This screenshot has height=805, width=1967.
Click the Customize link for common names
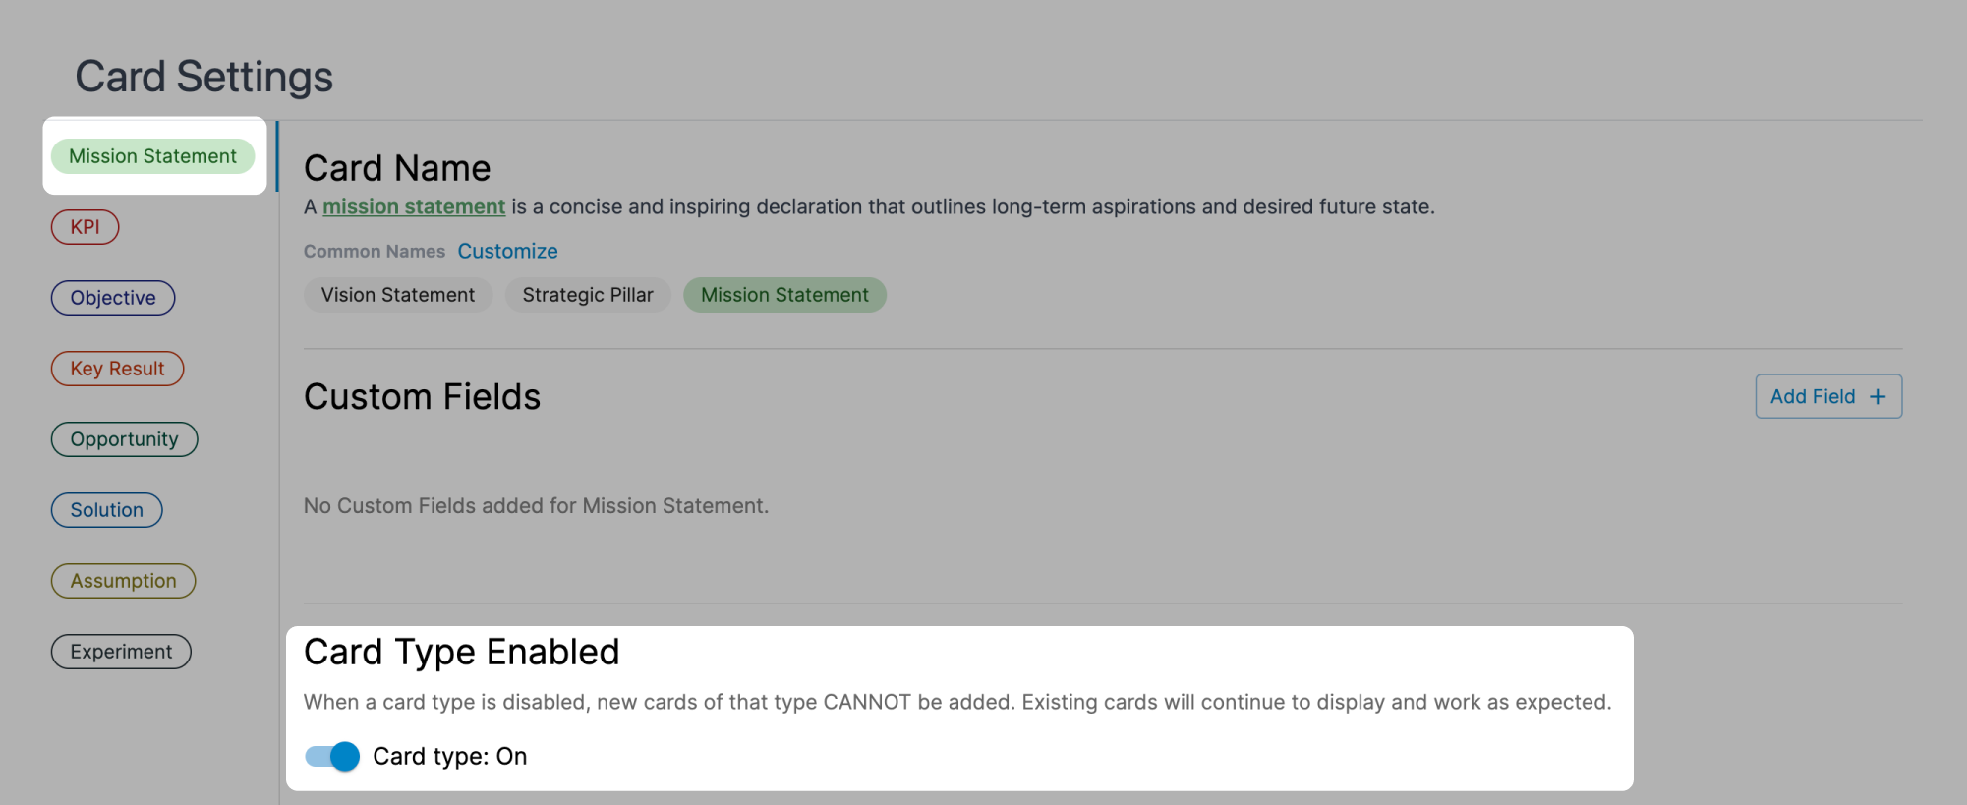click(508, 251)
